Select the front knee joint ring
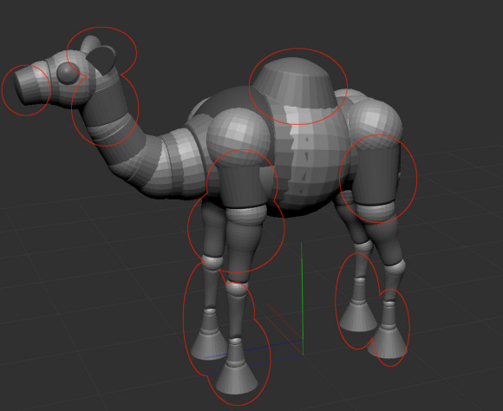 click(x=246, y=215)
